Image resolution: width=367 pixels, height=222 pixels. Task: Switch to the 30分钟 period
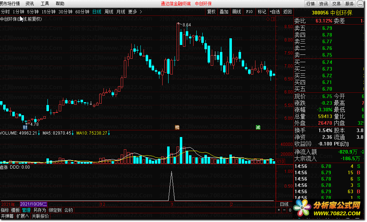pos(65,12)
